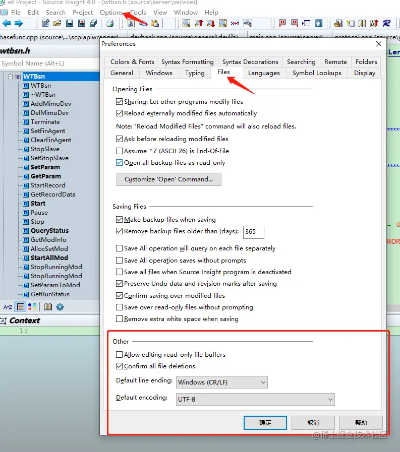Open the Search menu
The image size is (400, 452).
coord(55,13)
